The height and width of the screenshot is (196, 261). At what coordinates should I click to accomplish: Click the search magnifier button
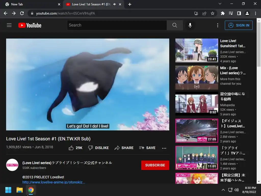click(175, 25)
